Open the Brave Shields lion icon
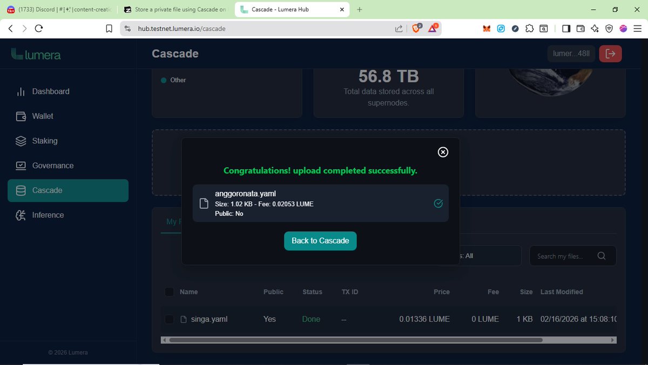Screen dimensions: 648x365 point(416,28)
